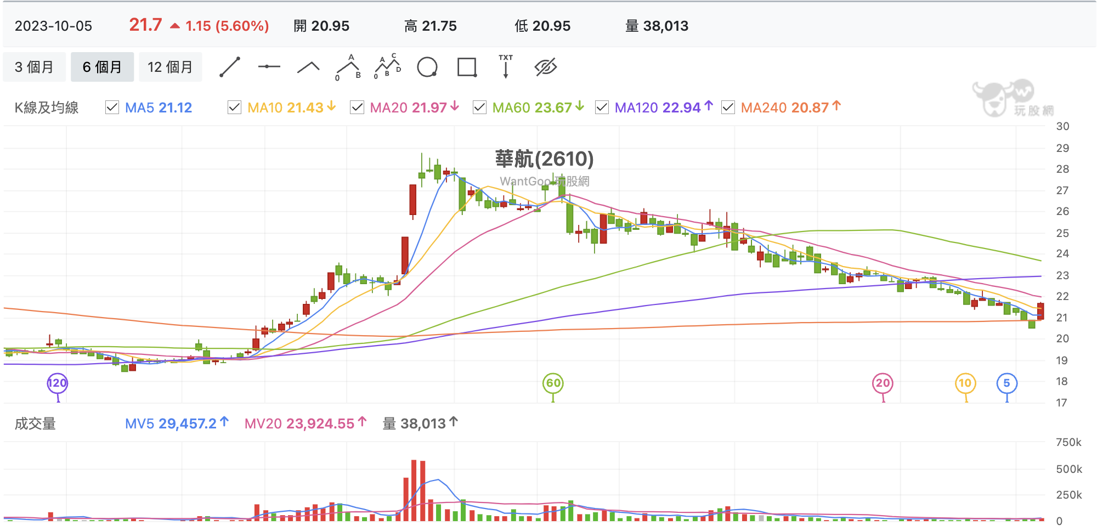Click the MA20 21.97 label
This screenshot has width=1097, height=531.
[408, 108]
